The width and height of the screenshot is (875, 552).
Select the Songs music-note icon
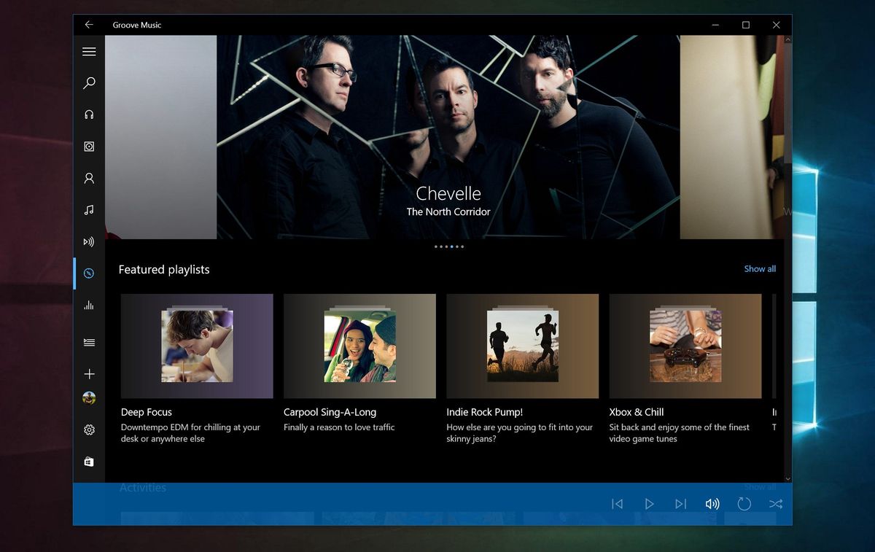89,209
